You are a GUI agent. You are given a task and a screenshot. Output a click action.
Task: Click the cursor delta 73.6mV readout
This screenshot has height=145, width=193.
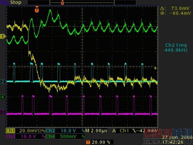coord(175,8)
